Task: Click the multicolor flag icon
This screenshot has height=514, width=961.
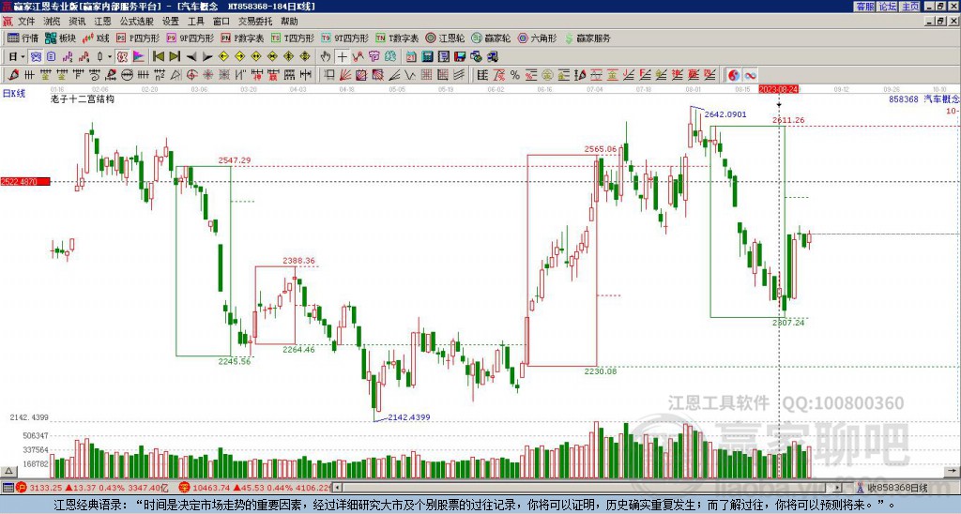Action: 139,57
